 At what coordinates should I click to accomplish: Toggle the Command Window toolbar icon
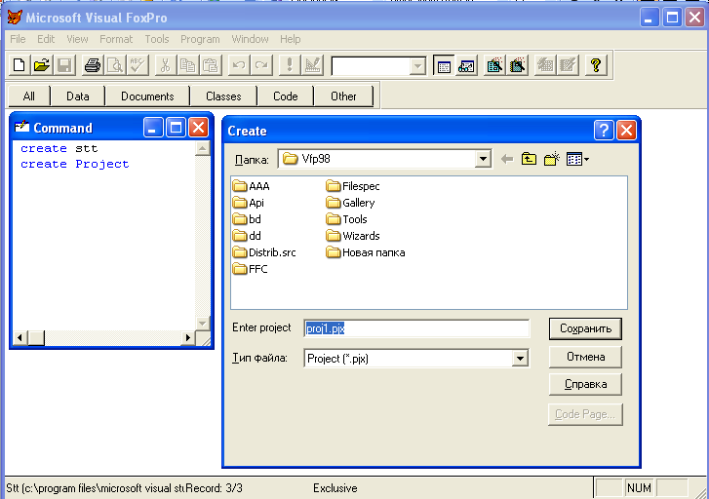444,66
